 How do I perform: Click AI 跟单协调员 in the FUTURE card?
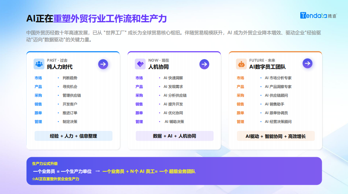(276, 113)
